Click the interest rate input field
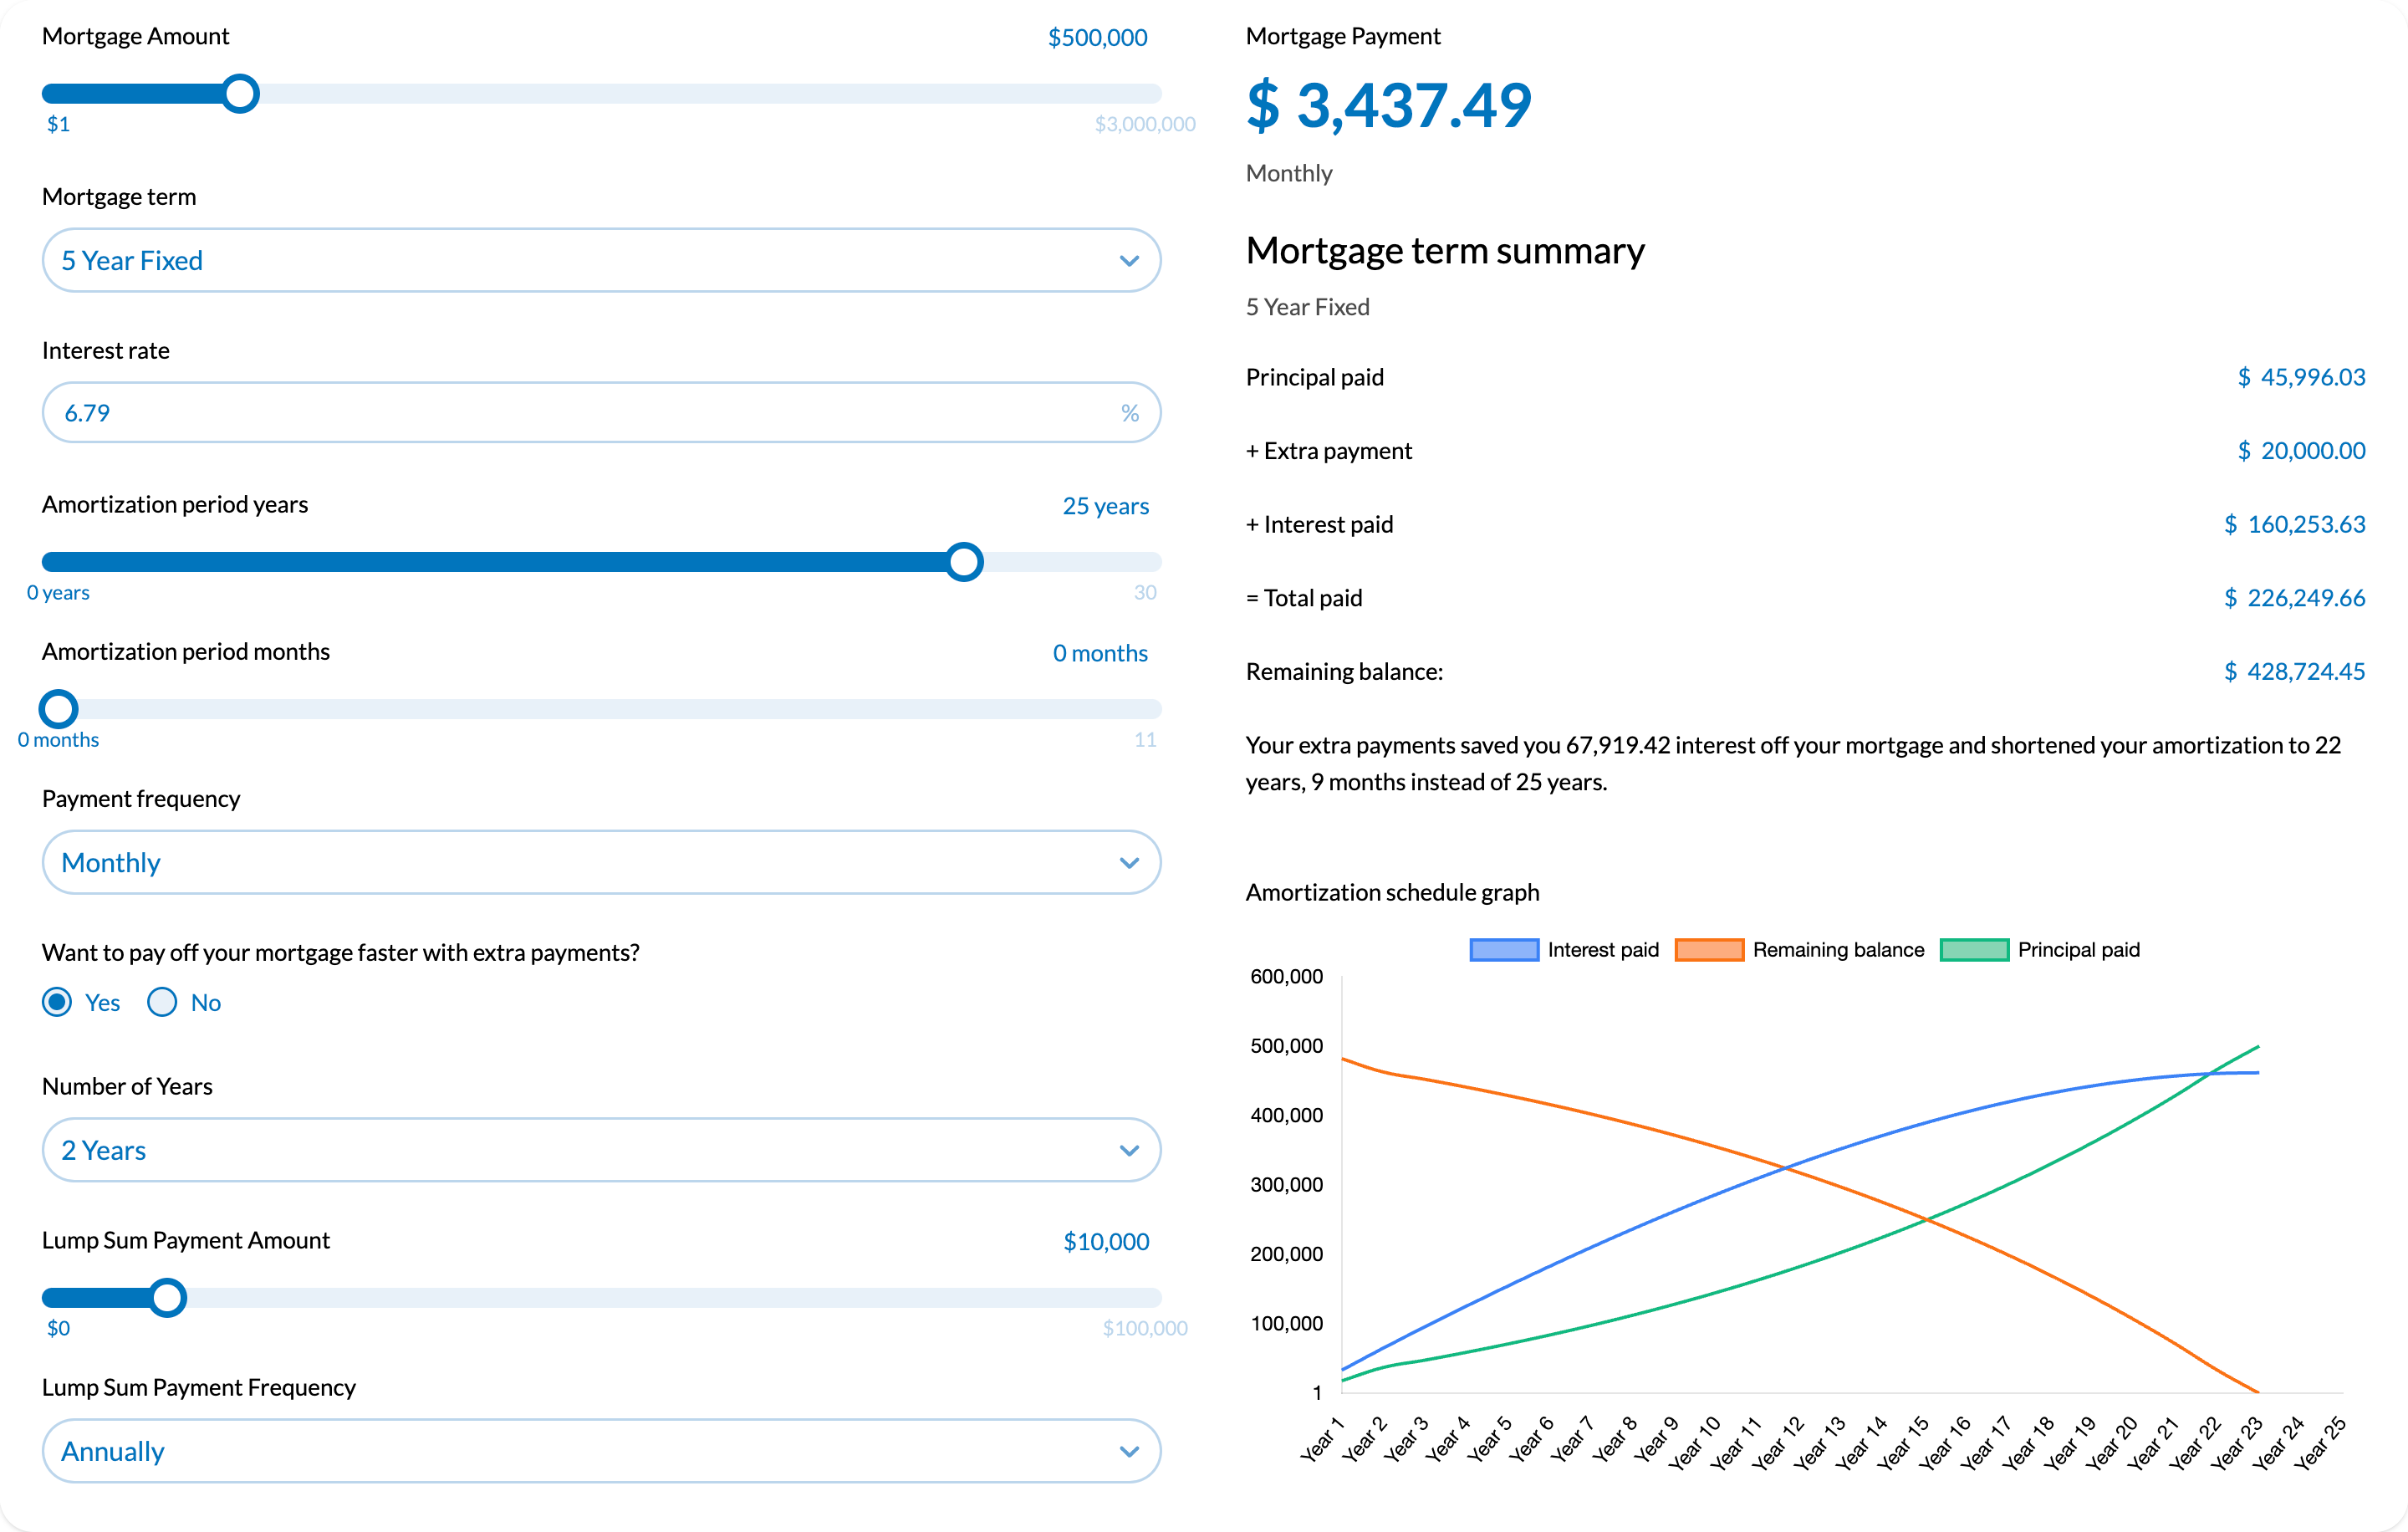This screenshot has width=2408, height=1532. pos(599,411)
